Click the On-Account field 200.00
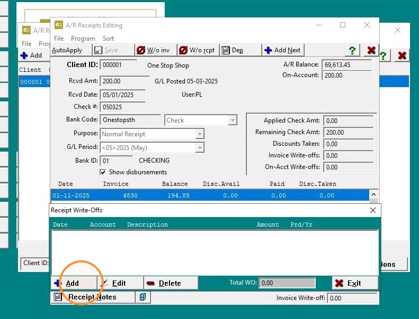Screen dimensions: 419x319 (346, 76)
